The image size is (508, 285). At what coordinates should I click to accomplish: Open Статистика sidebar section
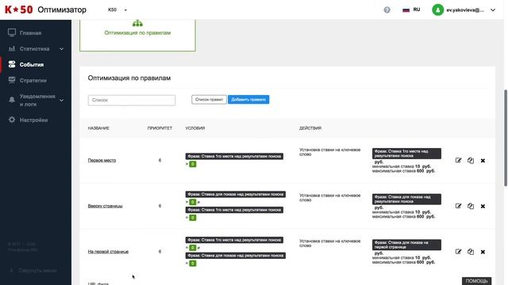34,49
